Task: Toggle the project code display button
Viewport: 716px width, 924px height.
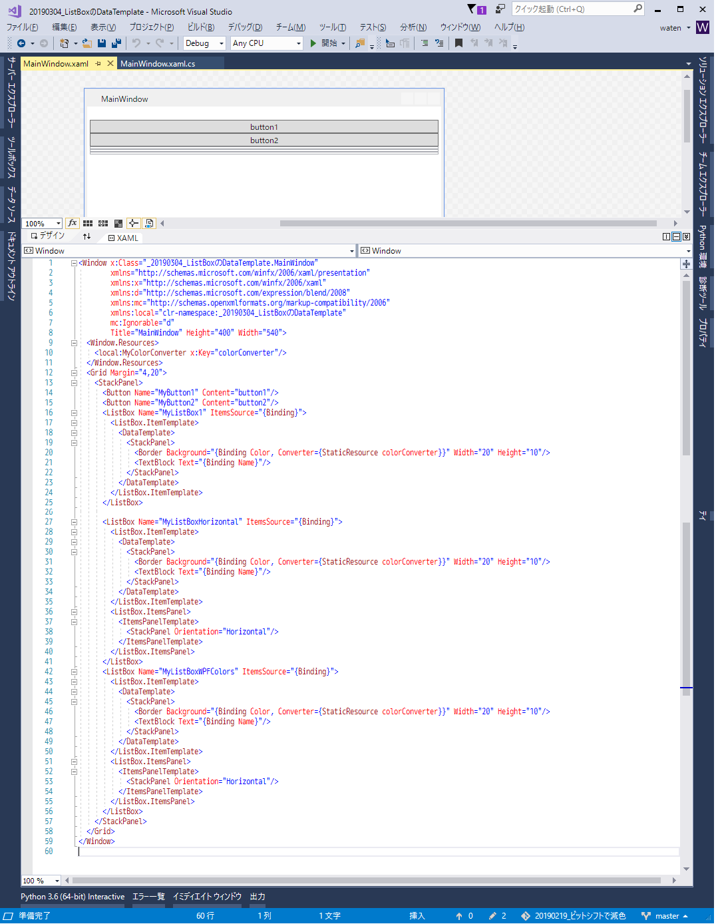Action: 149,224
